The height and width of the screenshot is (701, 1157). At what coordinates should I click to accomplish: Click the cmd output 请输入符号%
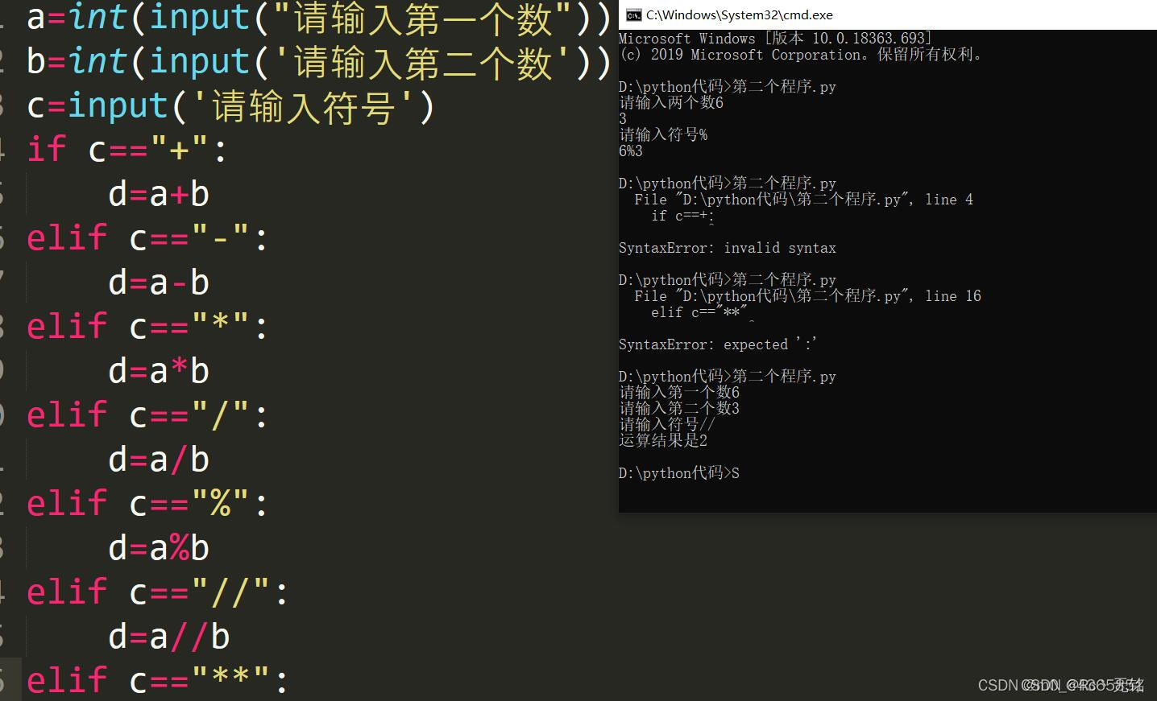tap(663, 135)
